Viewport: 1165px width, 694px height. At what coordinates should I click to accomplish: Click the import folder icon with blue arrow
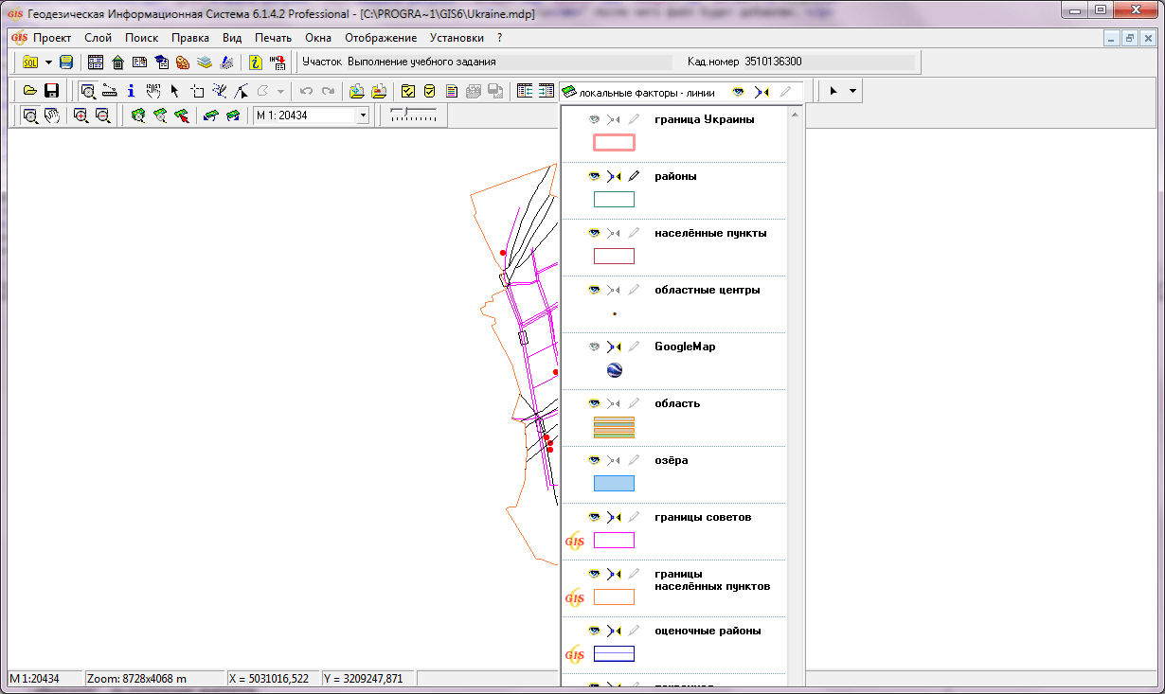[357, 91]
